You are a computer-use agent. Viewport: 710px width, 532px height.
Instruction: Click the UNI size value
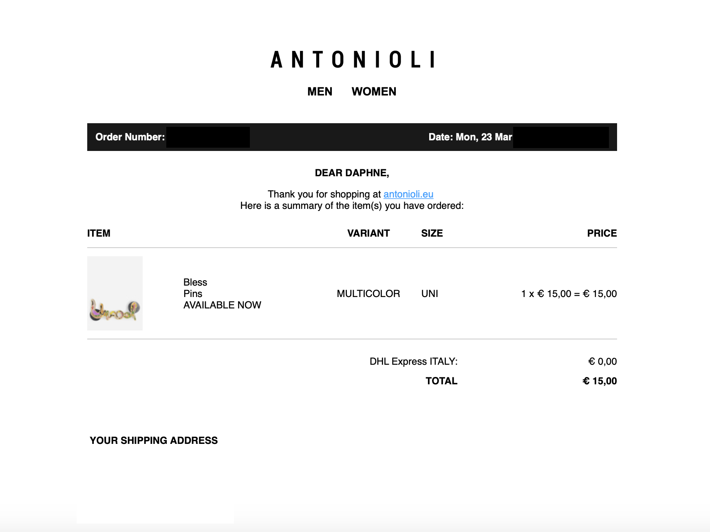(430, 294)
